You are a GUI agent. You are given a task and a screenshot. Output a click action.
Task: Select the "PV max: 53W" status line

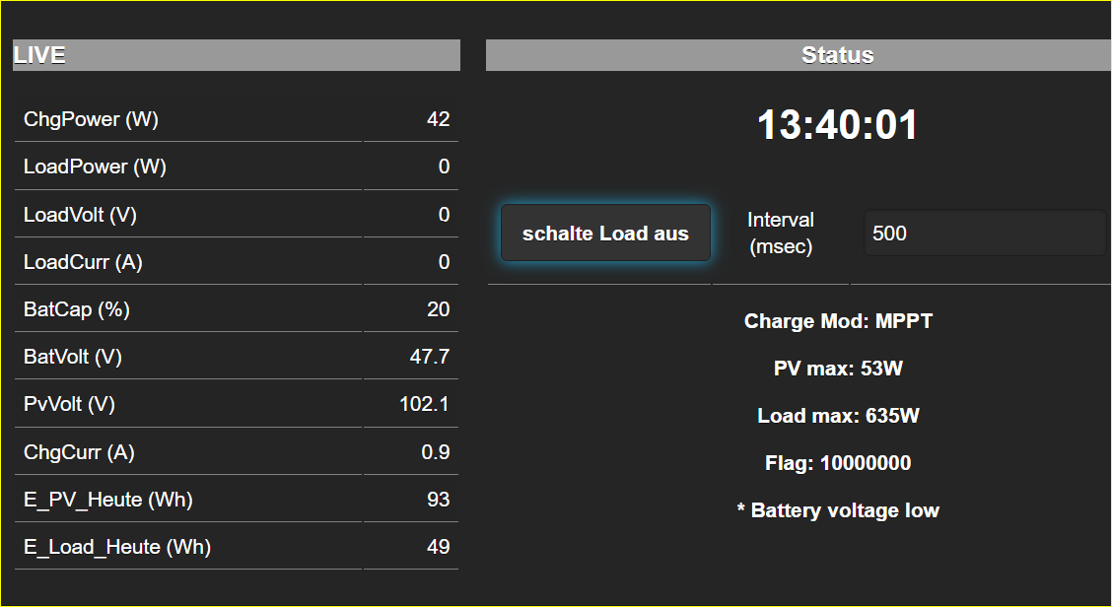coord(838,369)
